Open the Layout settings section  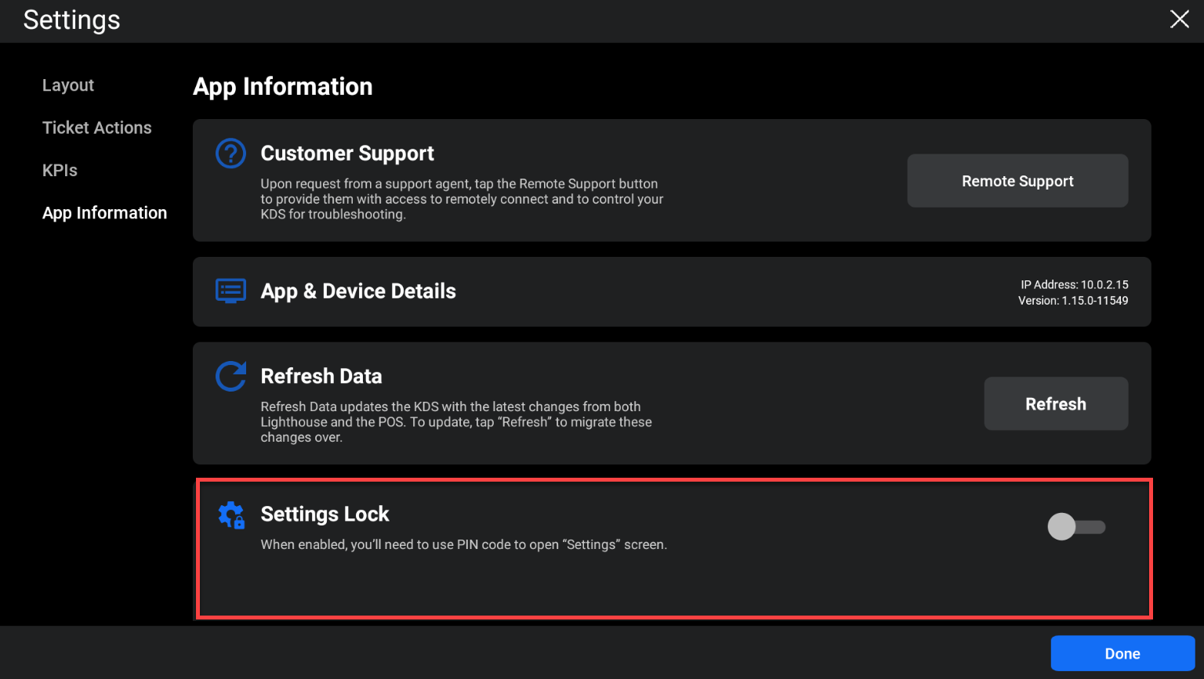pyautogui.click(x=68, y=85)
